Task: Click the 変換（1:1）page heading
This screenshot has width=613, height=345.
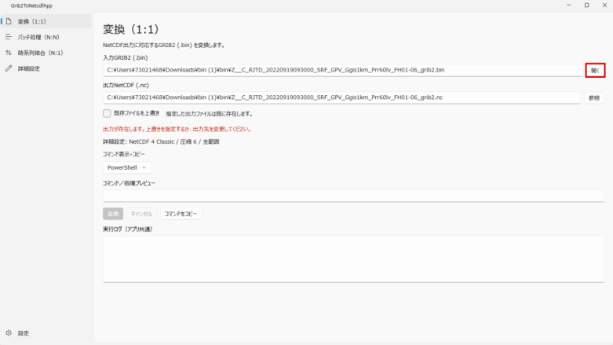Action: (131, 29)
